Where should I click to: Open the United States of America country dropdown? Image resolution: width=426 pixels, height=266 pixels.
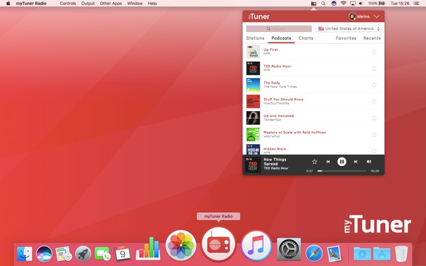click(348, 29)
